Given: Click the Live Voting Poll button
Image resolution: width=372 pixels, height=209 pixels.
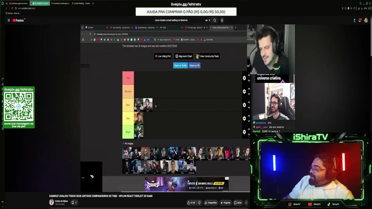Looking at the screenshot, I should [163, 56].
